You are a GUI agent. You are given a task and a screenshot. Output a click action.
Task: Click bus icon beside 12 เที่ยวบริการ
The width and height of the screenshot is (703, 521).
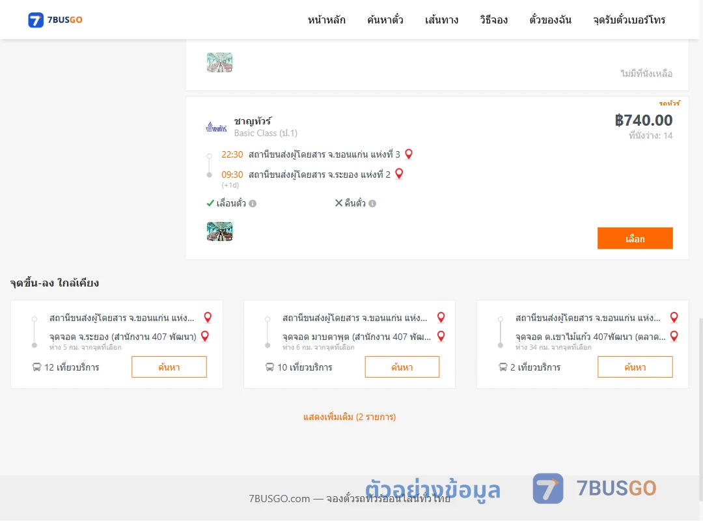[x=36, y=367]
